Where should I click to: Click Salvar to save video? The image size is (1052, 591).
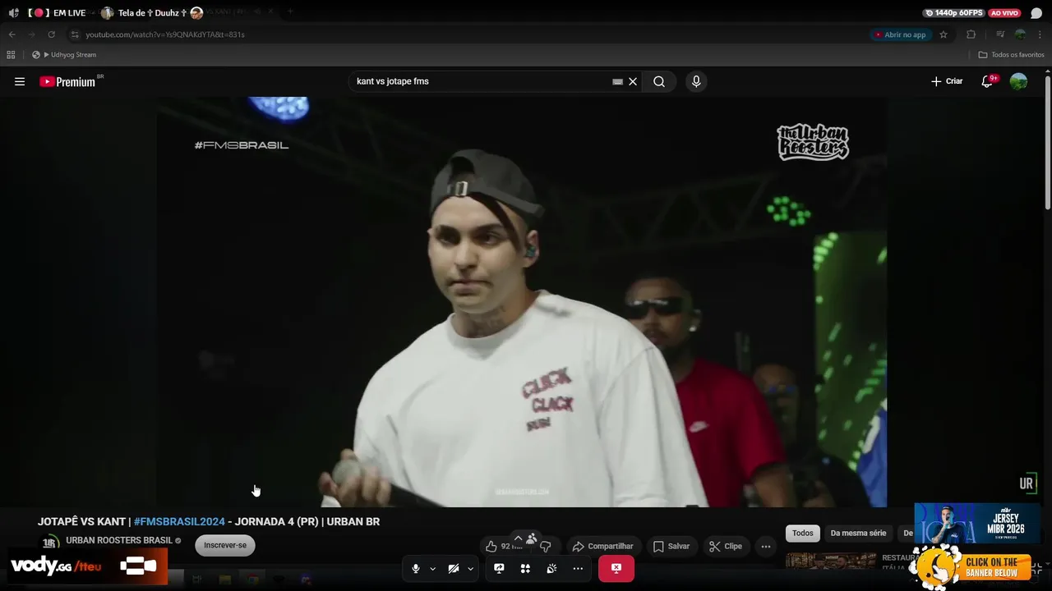671,546
